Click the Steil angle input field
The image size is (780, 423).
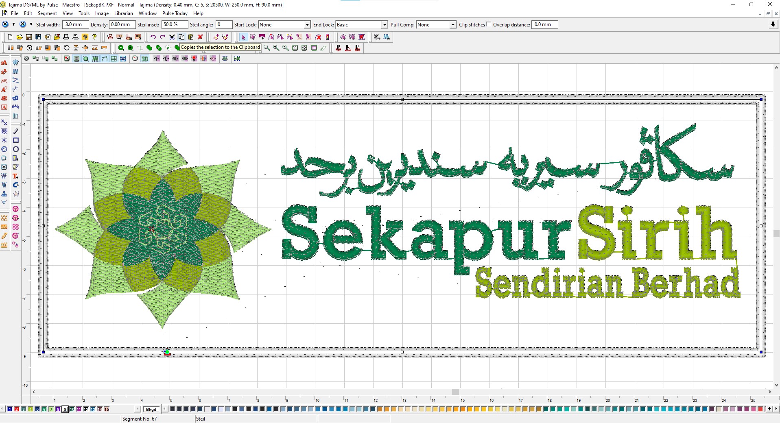pos(224,25)
